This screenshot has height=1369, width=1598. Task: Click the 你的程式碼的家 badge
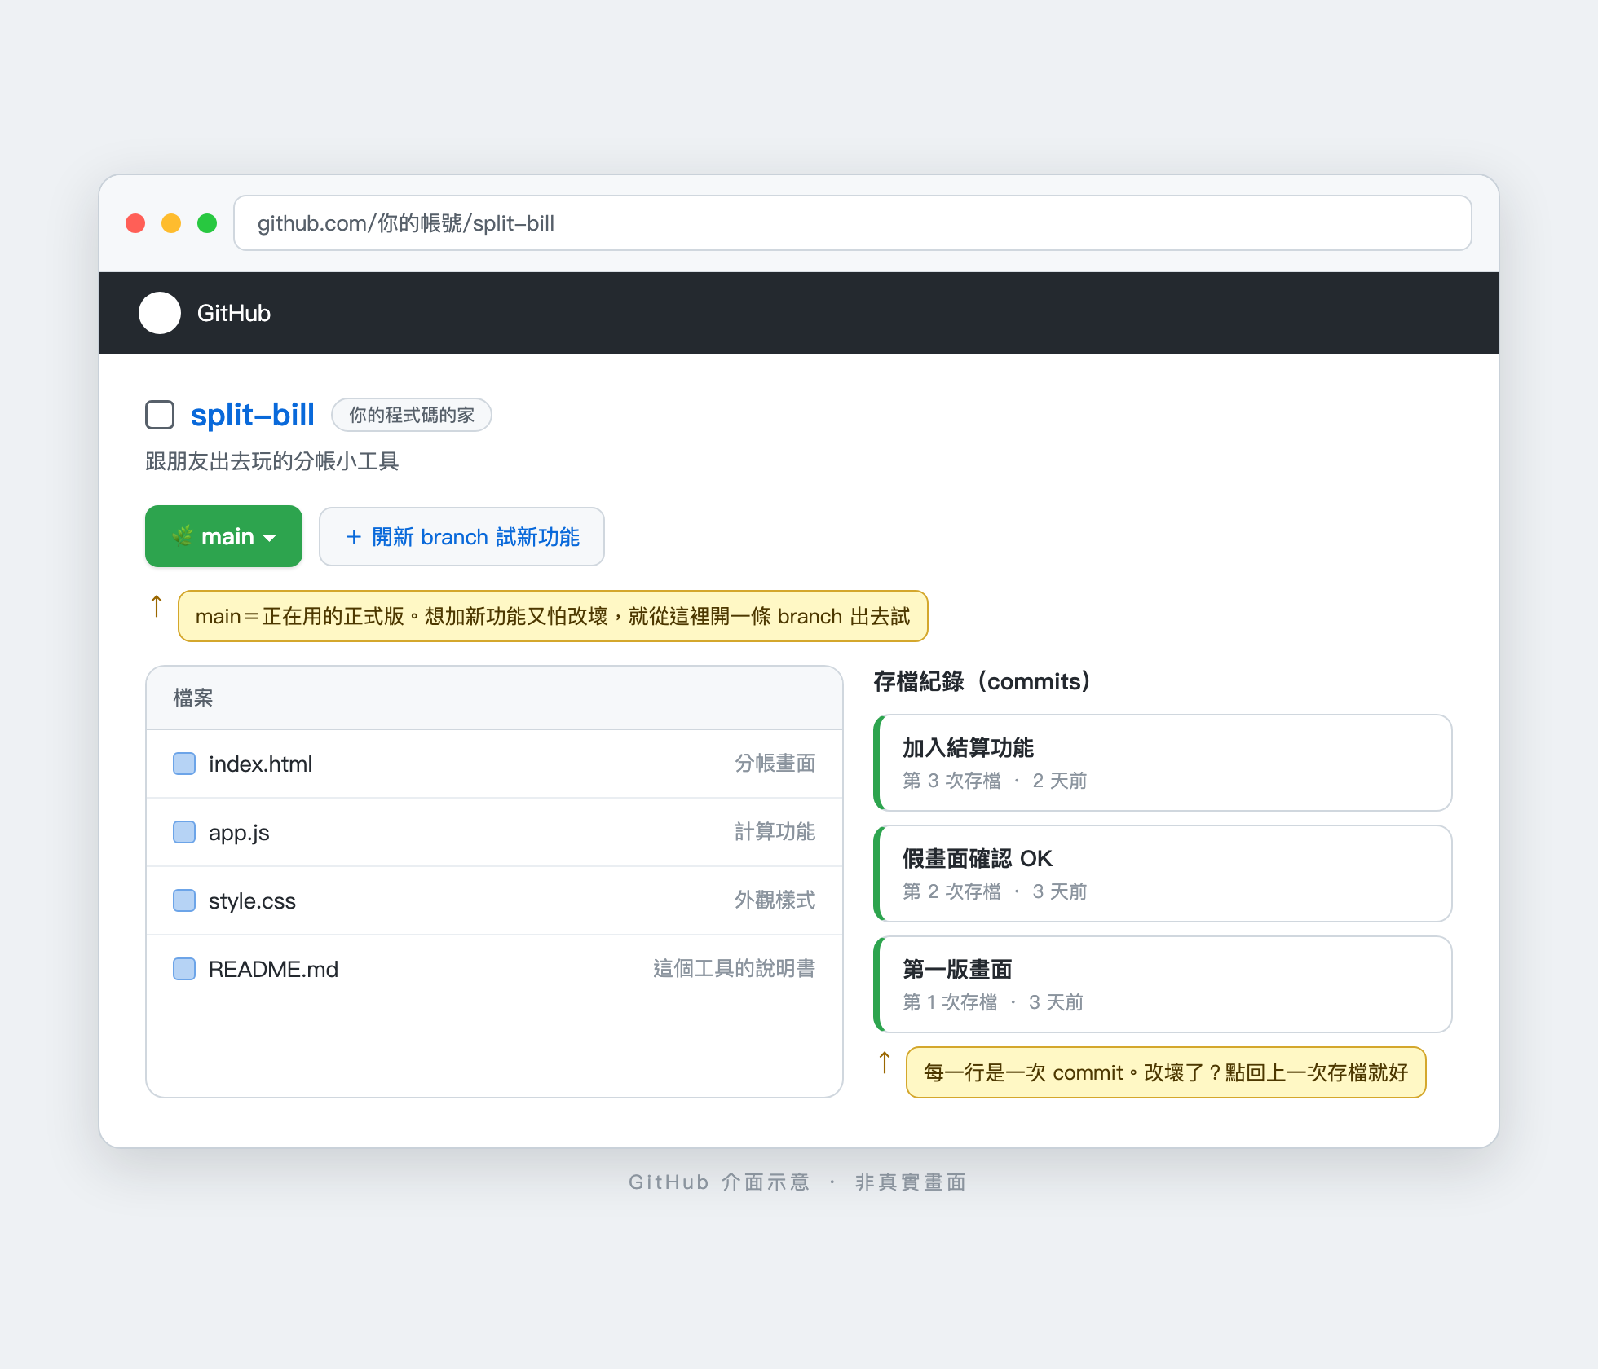[x=412, y=415]
